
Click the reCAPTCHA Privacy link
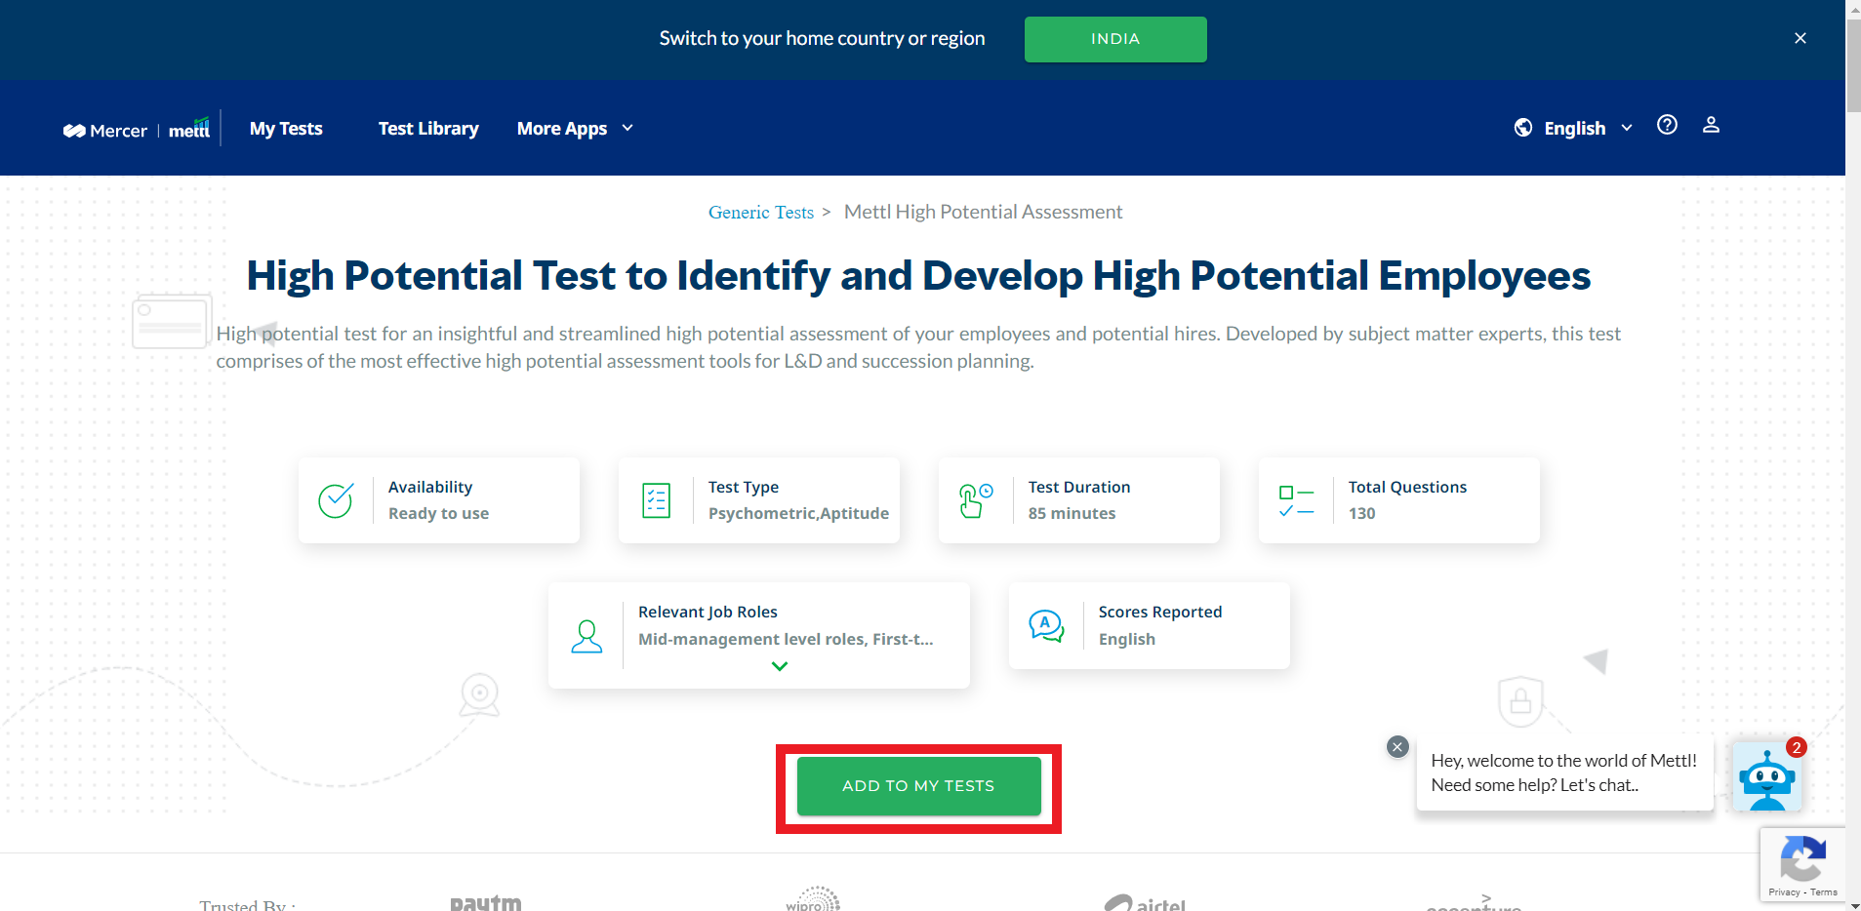(1784, 891)
